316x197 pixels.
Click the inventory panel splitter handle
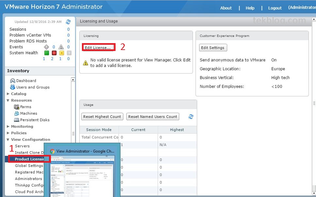tap(73, 134)
